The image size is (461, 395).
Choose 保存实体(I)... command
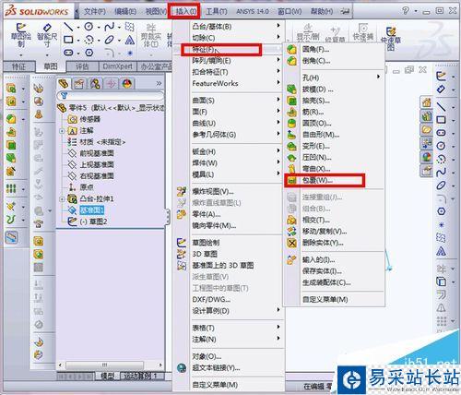coord(322,271)
